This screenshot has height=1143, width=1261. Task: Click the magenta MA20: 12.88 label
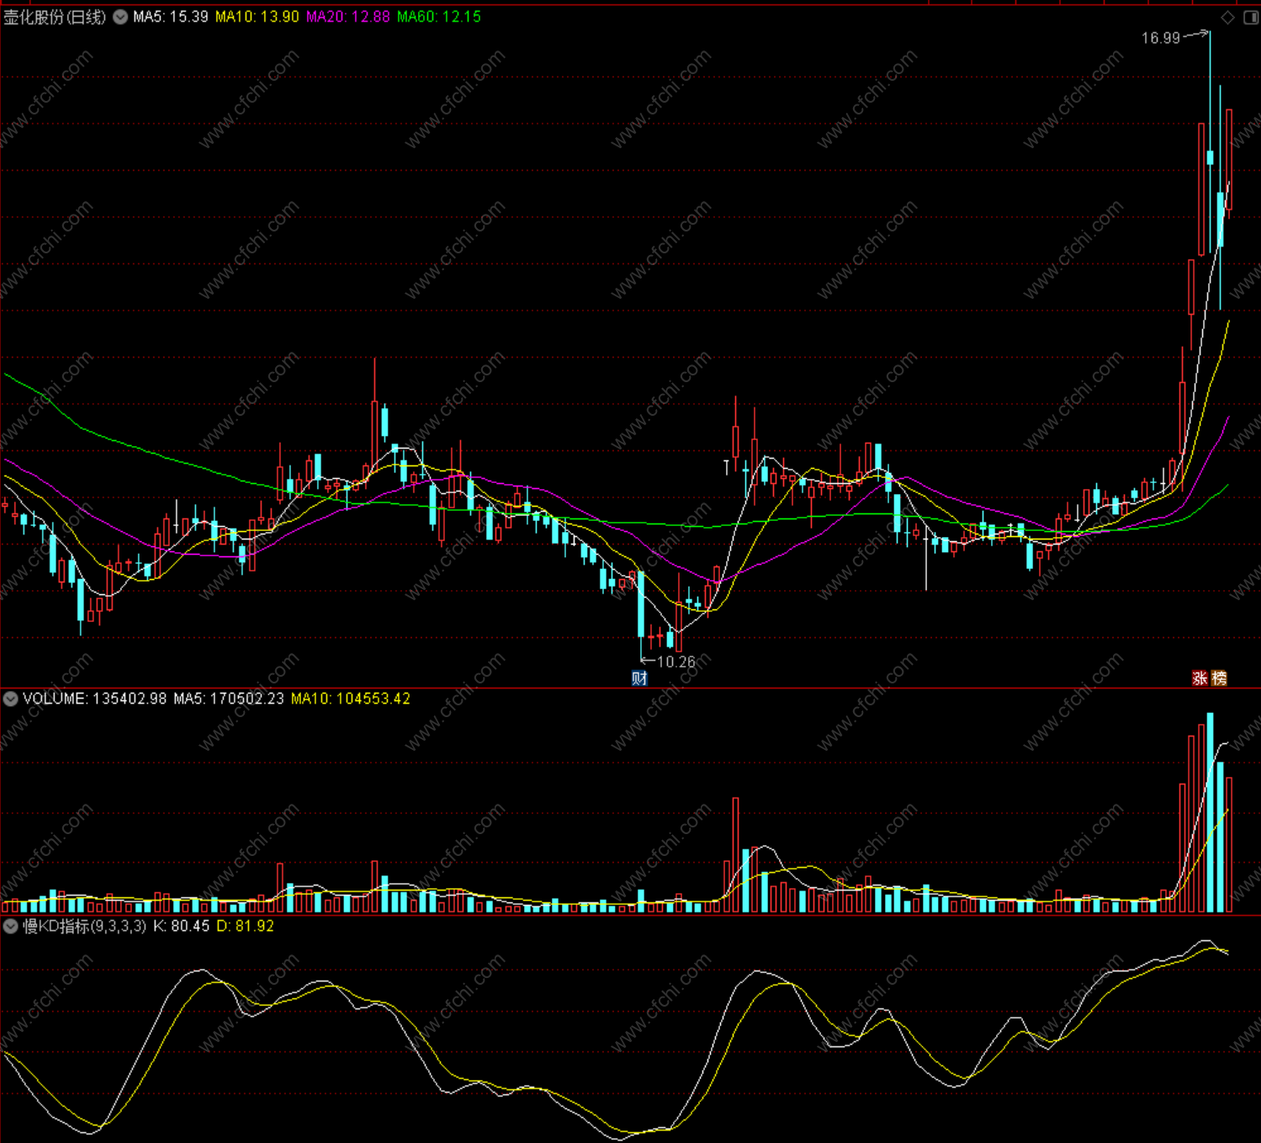coord(348,17)
